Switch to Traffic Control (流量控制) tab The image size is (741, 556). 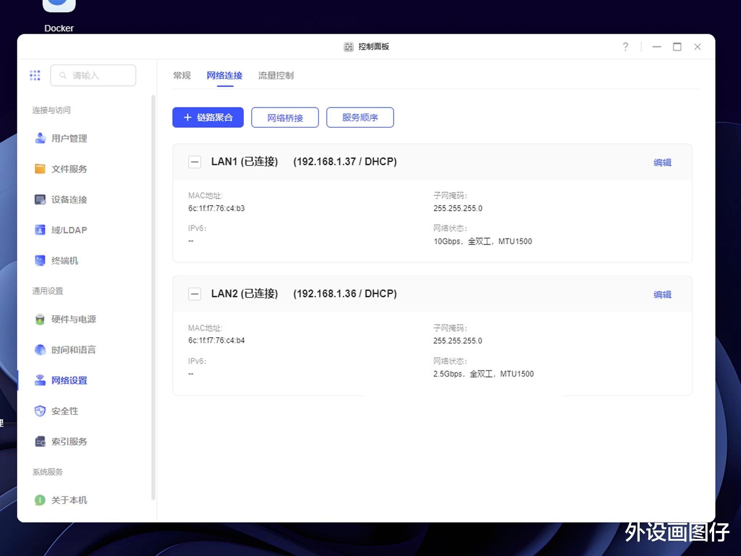(x=276, y=76)
